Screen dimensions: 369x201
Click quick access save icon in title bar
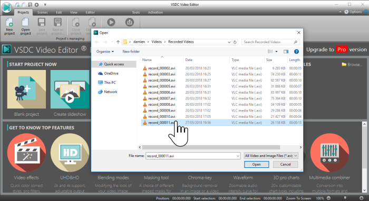30,4
